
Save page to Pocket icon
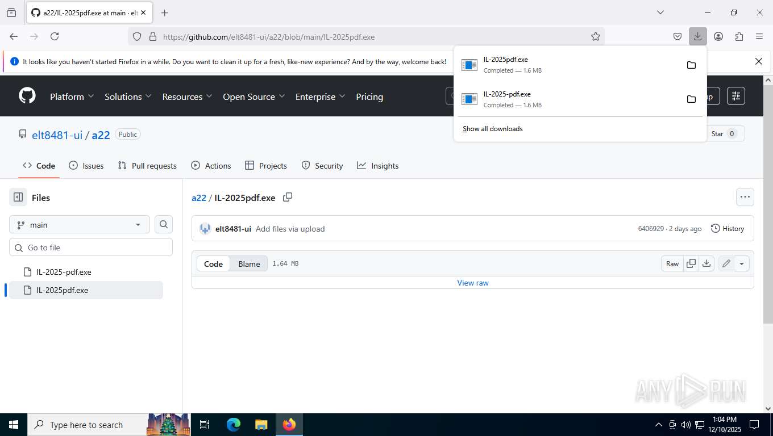tap(678, 36)
